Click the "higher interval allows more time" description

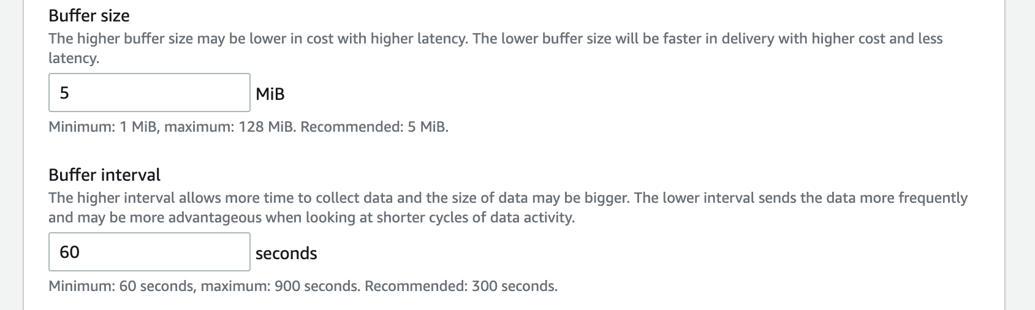pyautogui.click(x=337, y=198)
